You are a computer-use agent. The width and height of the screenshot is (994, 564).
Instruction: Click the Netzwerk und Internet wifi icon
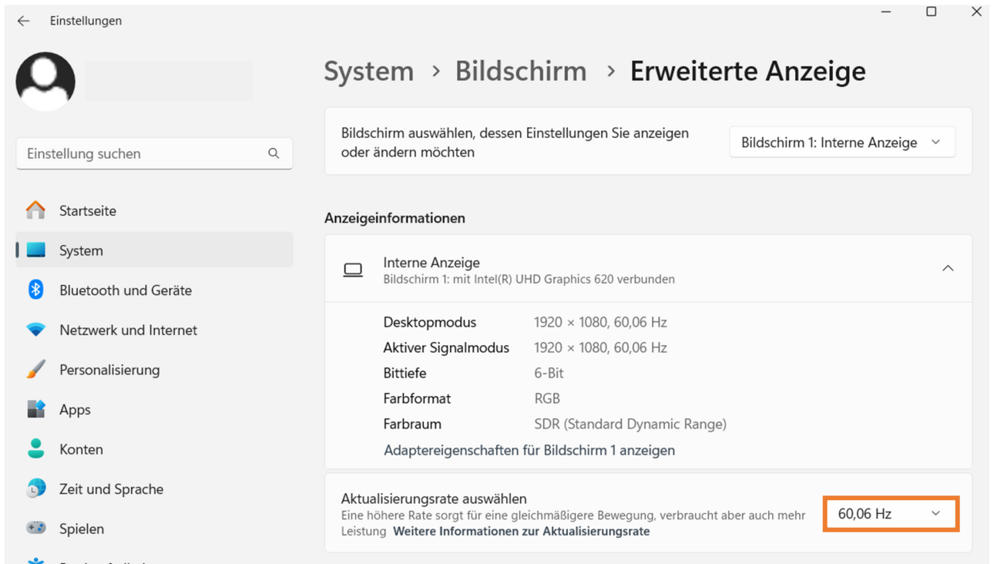click(x=35, y=330)
